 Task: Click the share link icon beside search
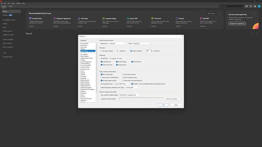pyautogui.click(x=246, y=6)
